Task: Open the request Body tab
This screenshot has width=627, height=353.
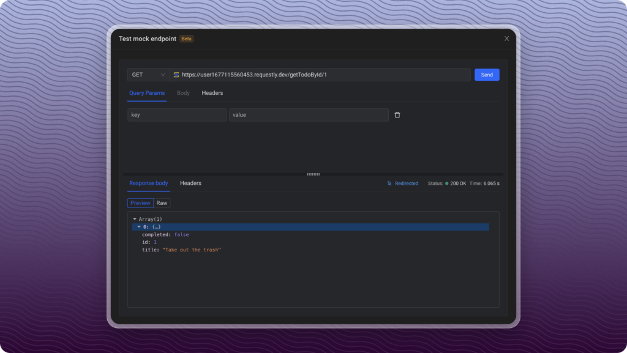Action: click(x=183, y=93)
